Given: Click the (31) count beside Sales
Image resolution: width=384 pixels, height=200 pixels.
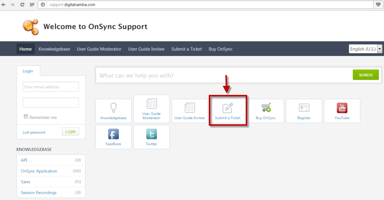Looking at the screenshot, I should [x=78, y=182].
